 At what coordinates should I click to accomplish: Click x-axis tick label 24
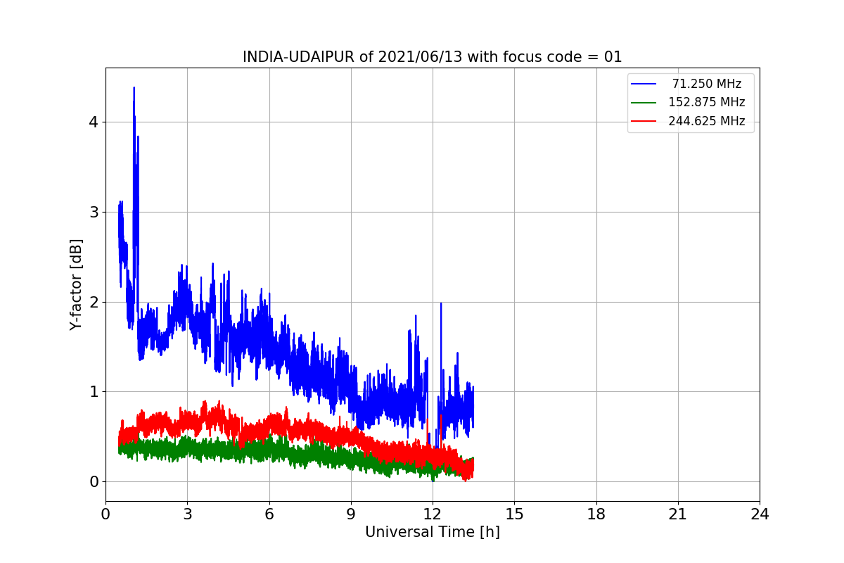[760, 514]
